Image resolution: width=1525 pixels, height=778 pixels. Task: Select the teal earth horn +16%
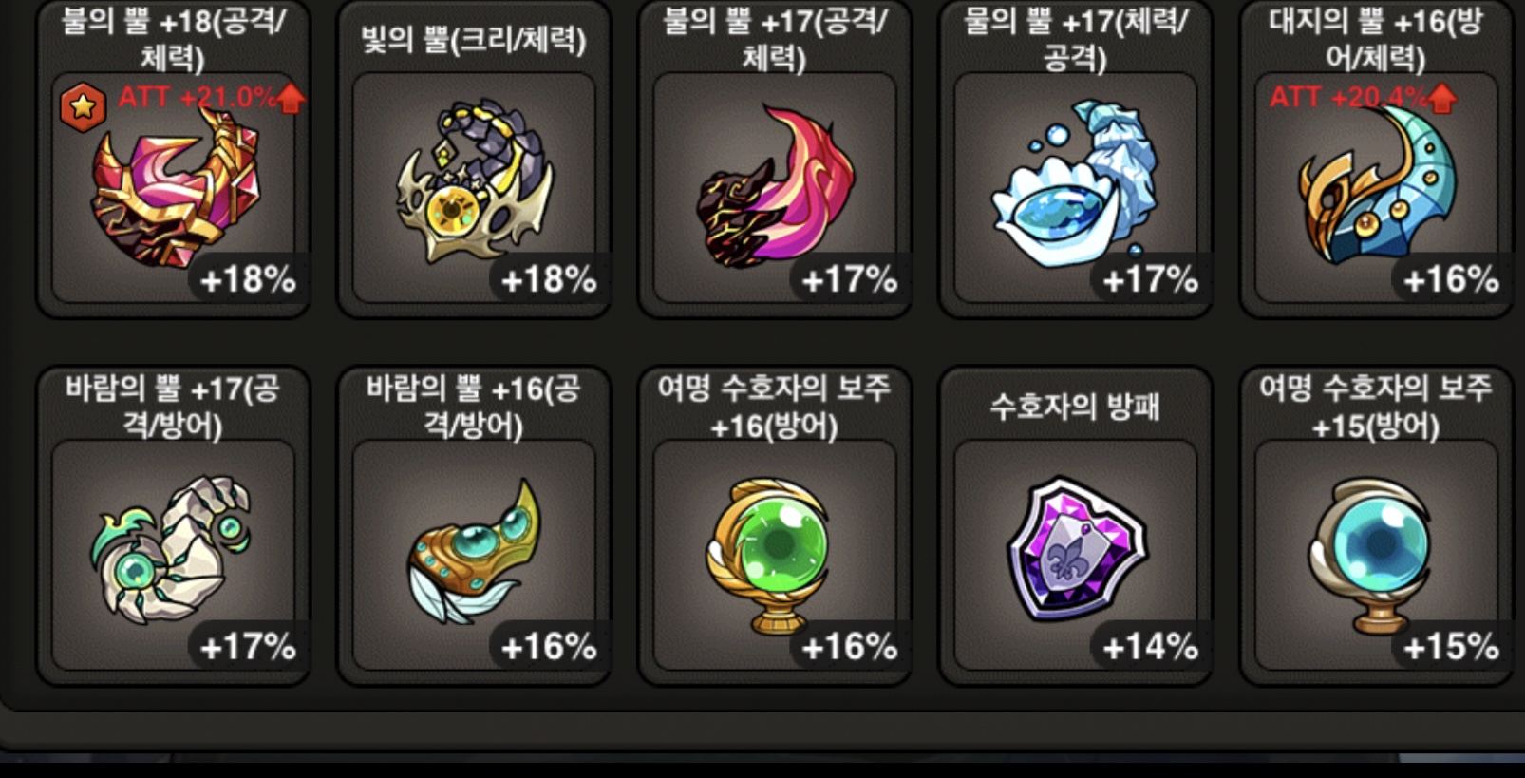(1377, 188)
